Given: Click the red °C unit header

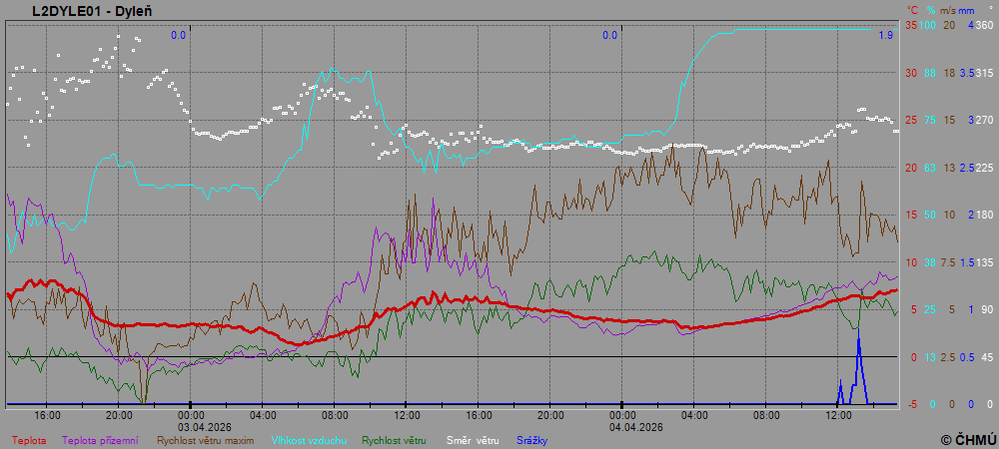Looking at the screenshot, I should pos(912,10).
